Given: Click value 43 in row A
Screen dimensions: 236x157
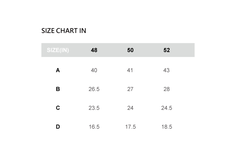Looking at the screenshot, I should pyautogui.click(x=167, y=70).
